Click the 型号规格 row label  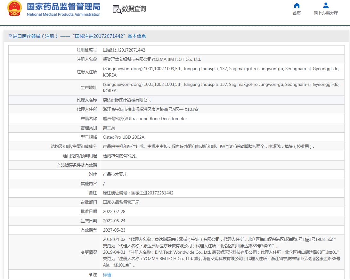click(x=89, y=137)
